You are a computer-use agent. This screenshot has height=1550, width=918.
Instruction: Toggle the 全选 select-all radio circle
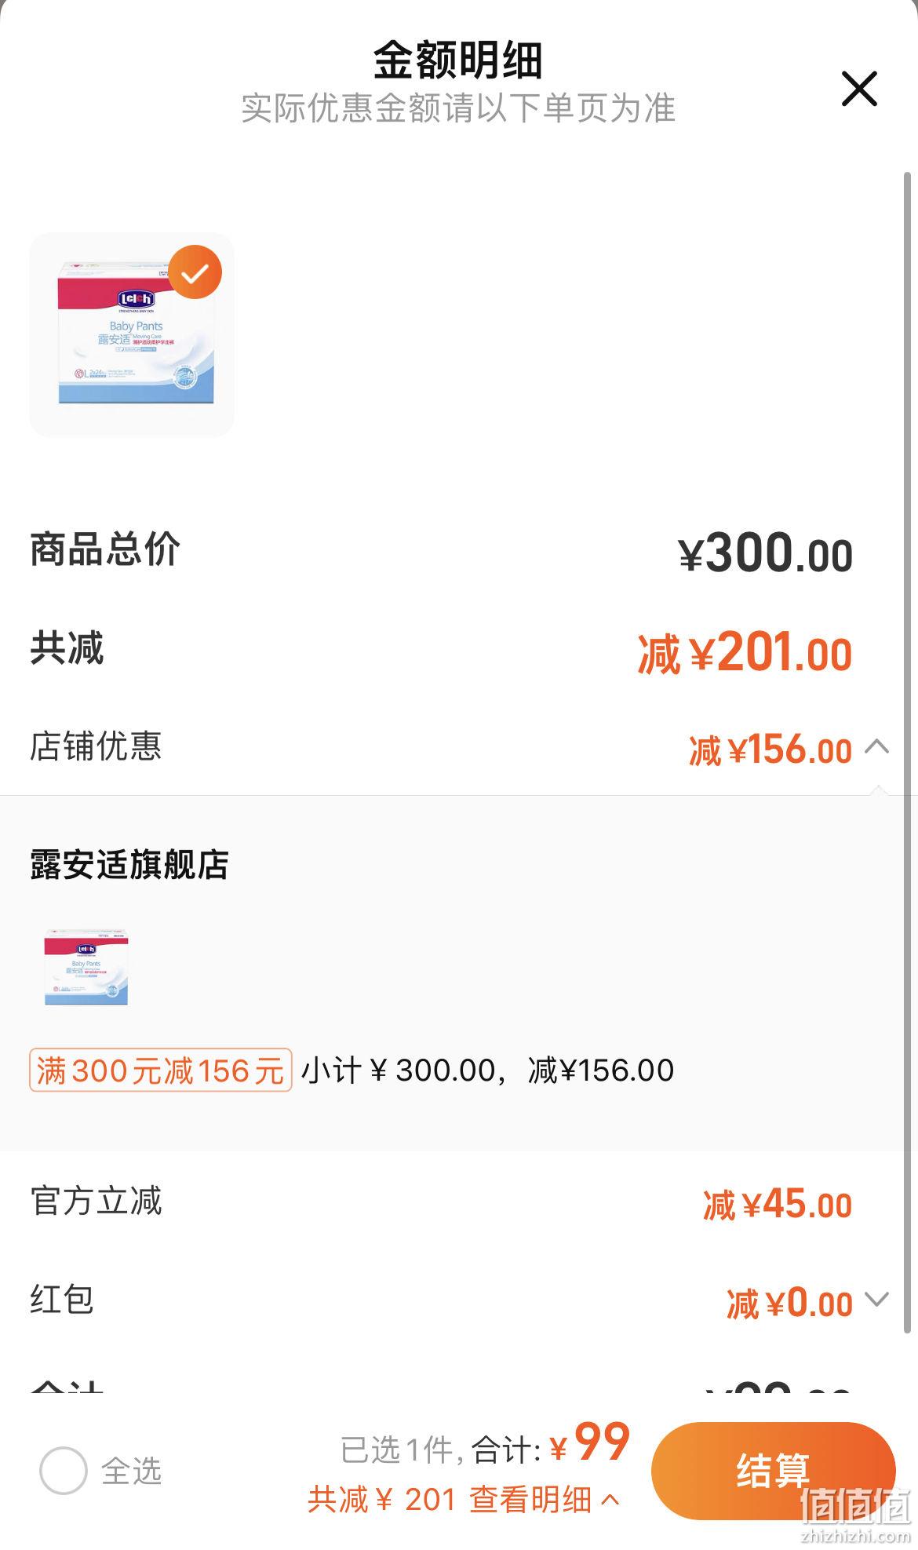[63, 1470]
